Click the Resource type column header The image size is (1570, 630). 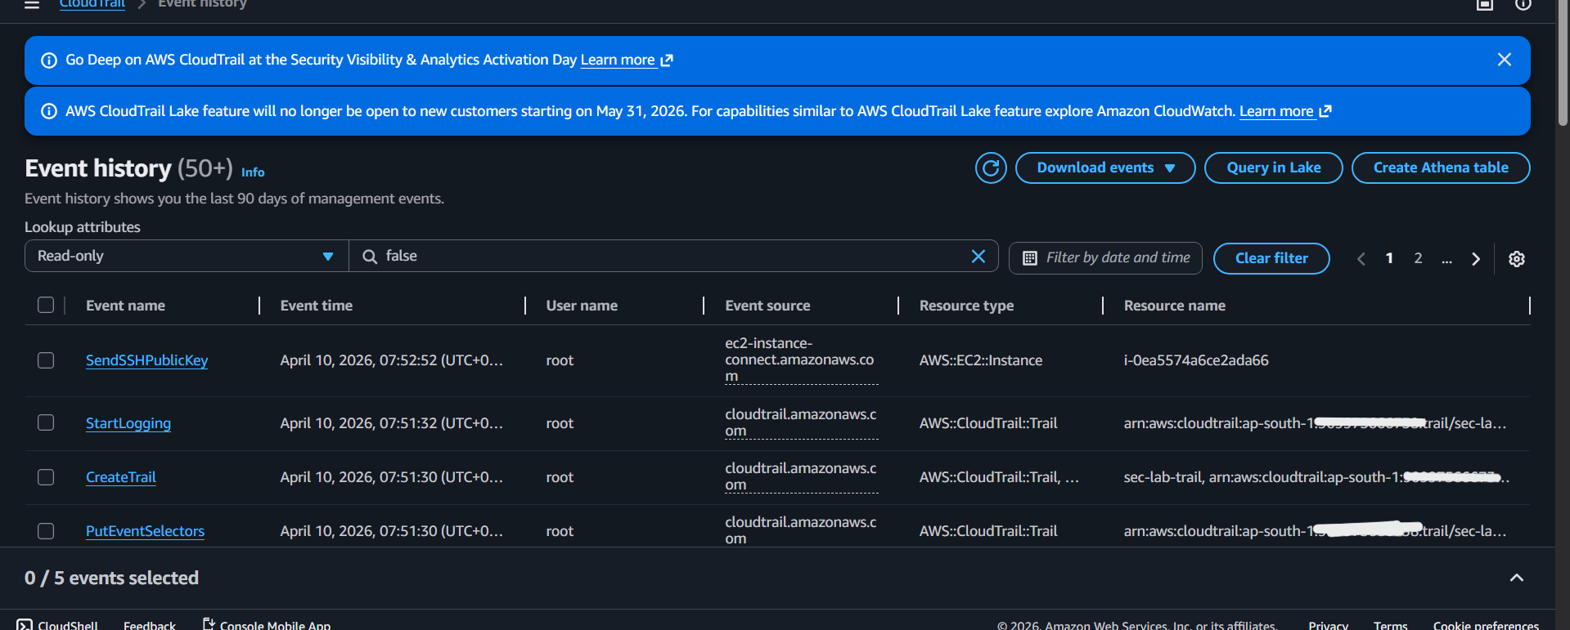click(x=966, y=306)
